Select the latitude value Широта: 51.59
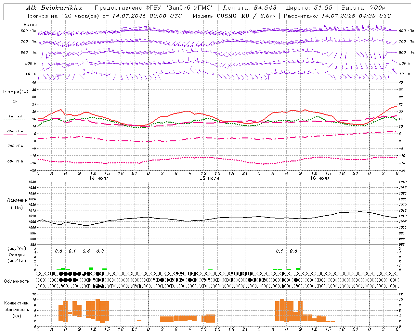Screen dimensions: 416x332 [309, 8]
